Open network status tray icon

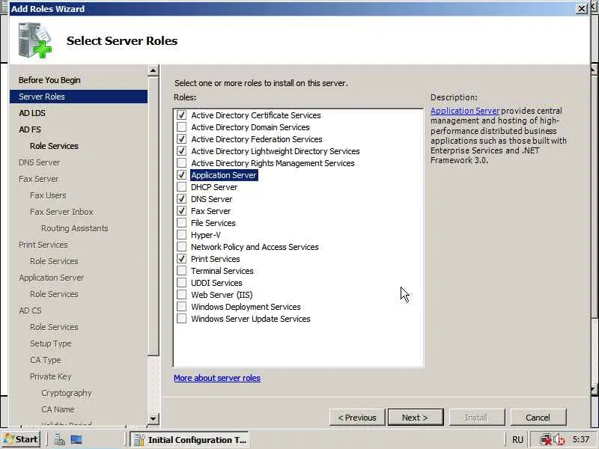546,440
